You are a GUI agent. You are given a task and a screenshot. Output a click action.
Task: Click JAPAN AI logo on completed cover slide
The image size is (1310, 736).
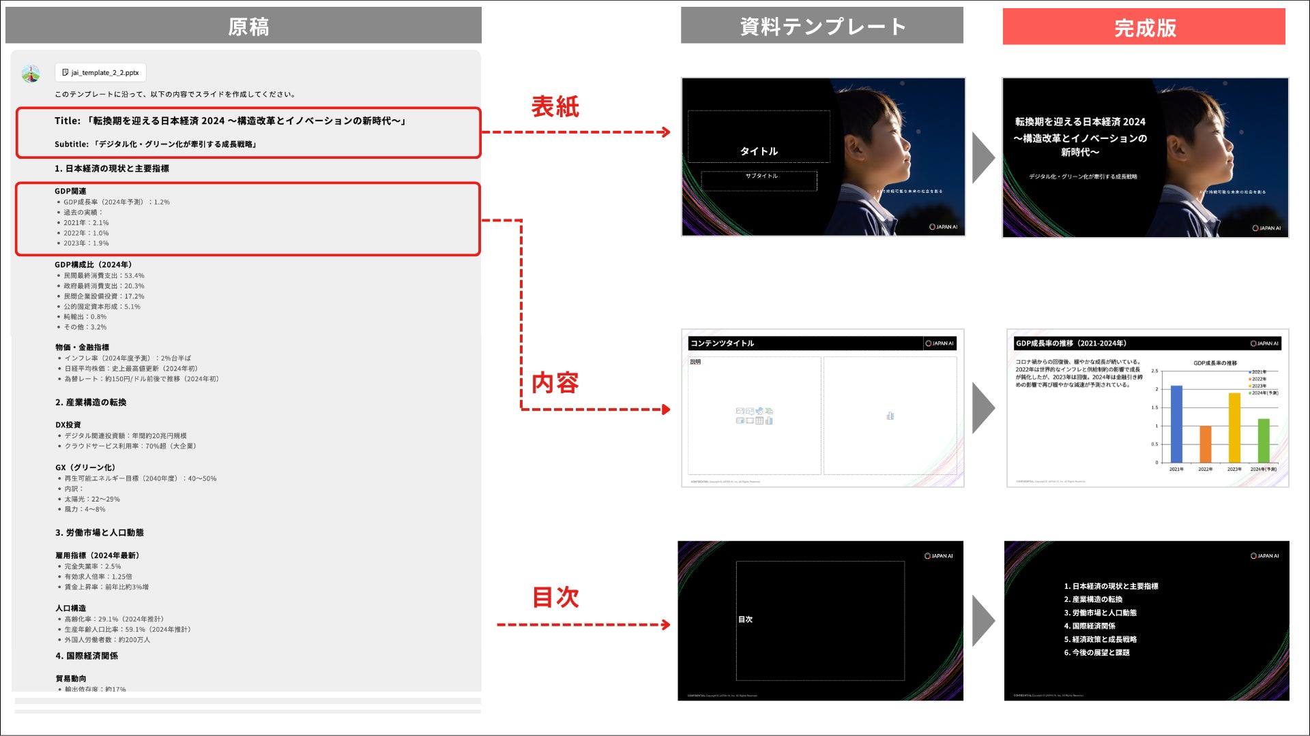click(x=1266, y=228)
